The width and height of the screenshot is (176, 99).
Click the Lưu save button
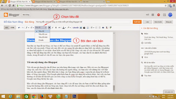pos(147,22)
